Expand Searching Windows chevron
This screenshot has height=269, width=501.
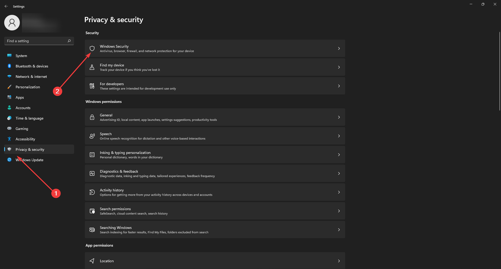click(339, 230)
